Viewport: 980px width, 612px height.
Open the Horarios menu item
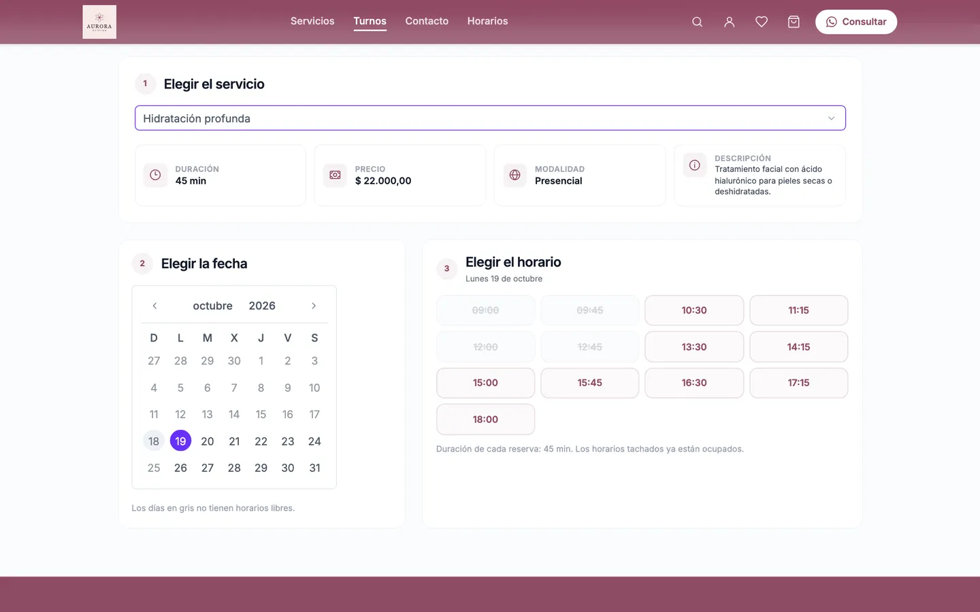pyautogui.click(x=487, y=21)
